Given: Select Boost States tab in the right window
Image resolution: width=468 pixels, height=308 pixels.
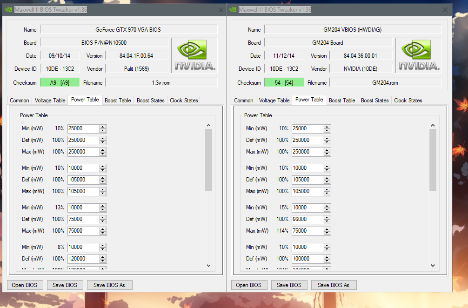Looking at the screenshot, I should [x=374, y=100].
